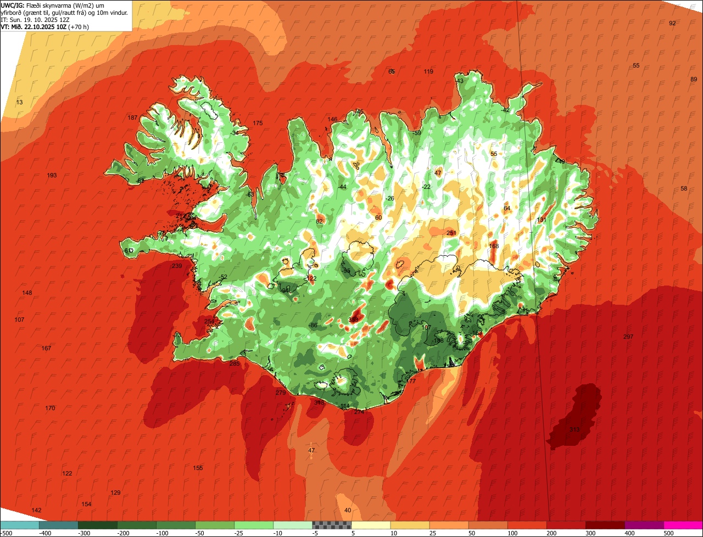This screenshot has width=703, height=537.
Task: Click the map value '58' east of Iceland
Action: pyautogui.click(x=684, y=188)
